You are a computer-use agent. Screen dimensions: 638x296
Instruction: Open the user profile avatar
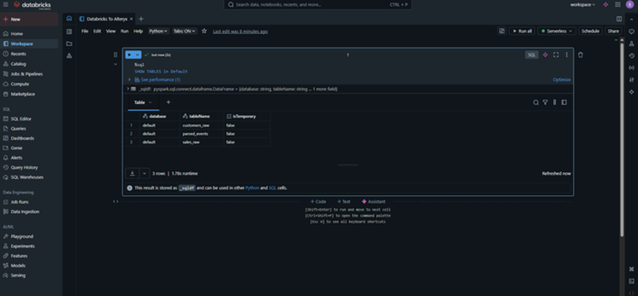[x=630, y=4]
